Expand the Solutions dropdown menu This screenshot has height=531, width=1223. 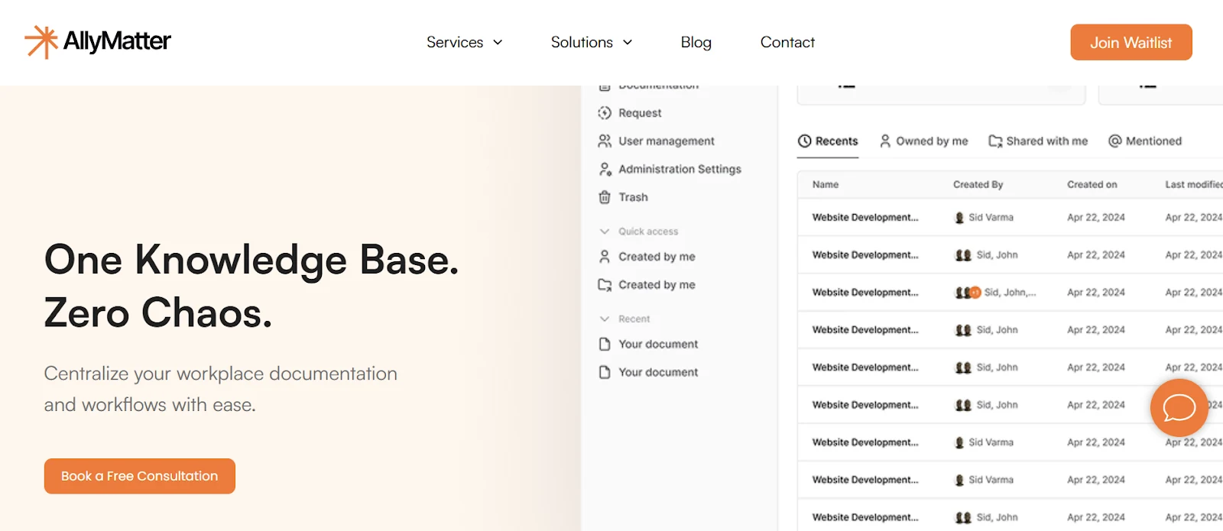[x=592, y=43]
